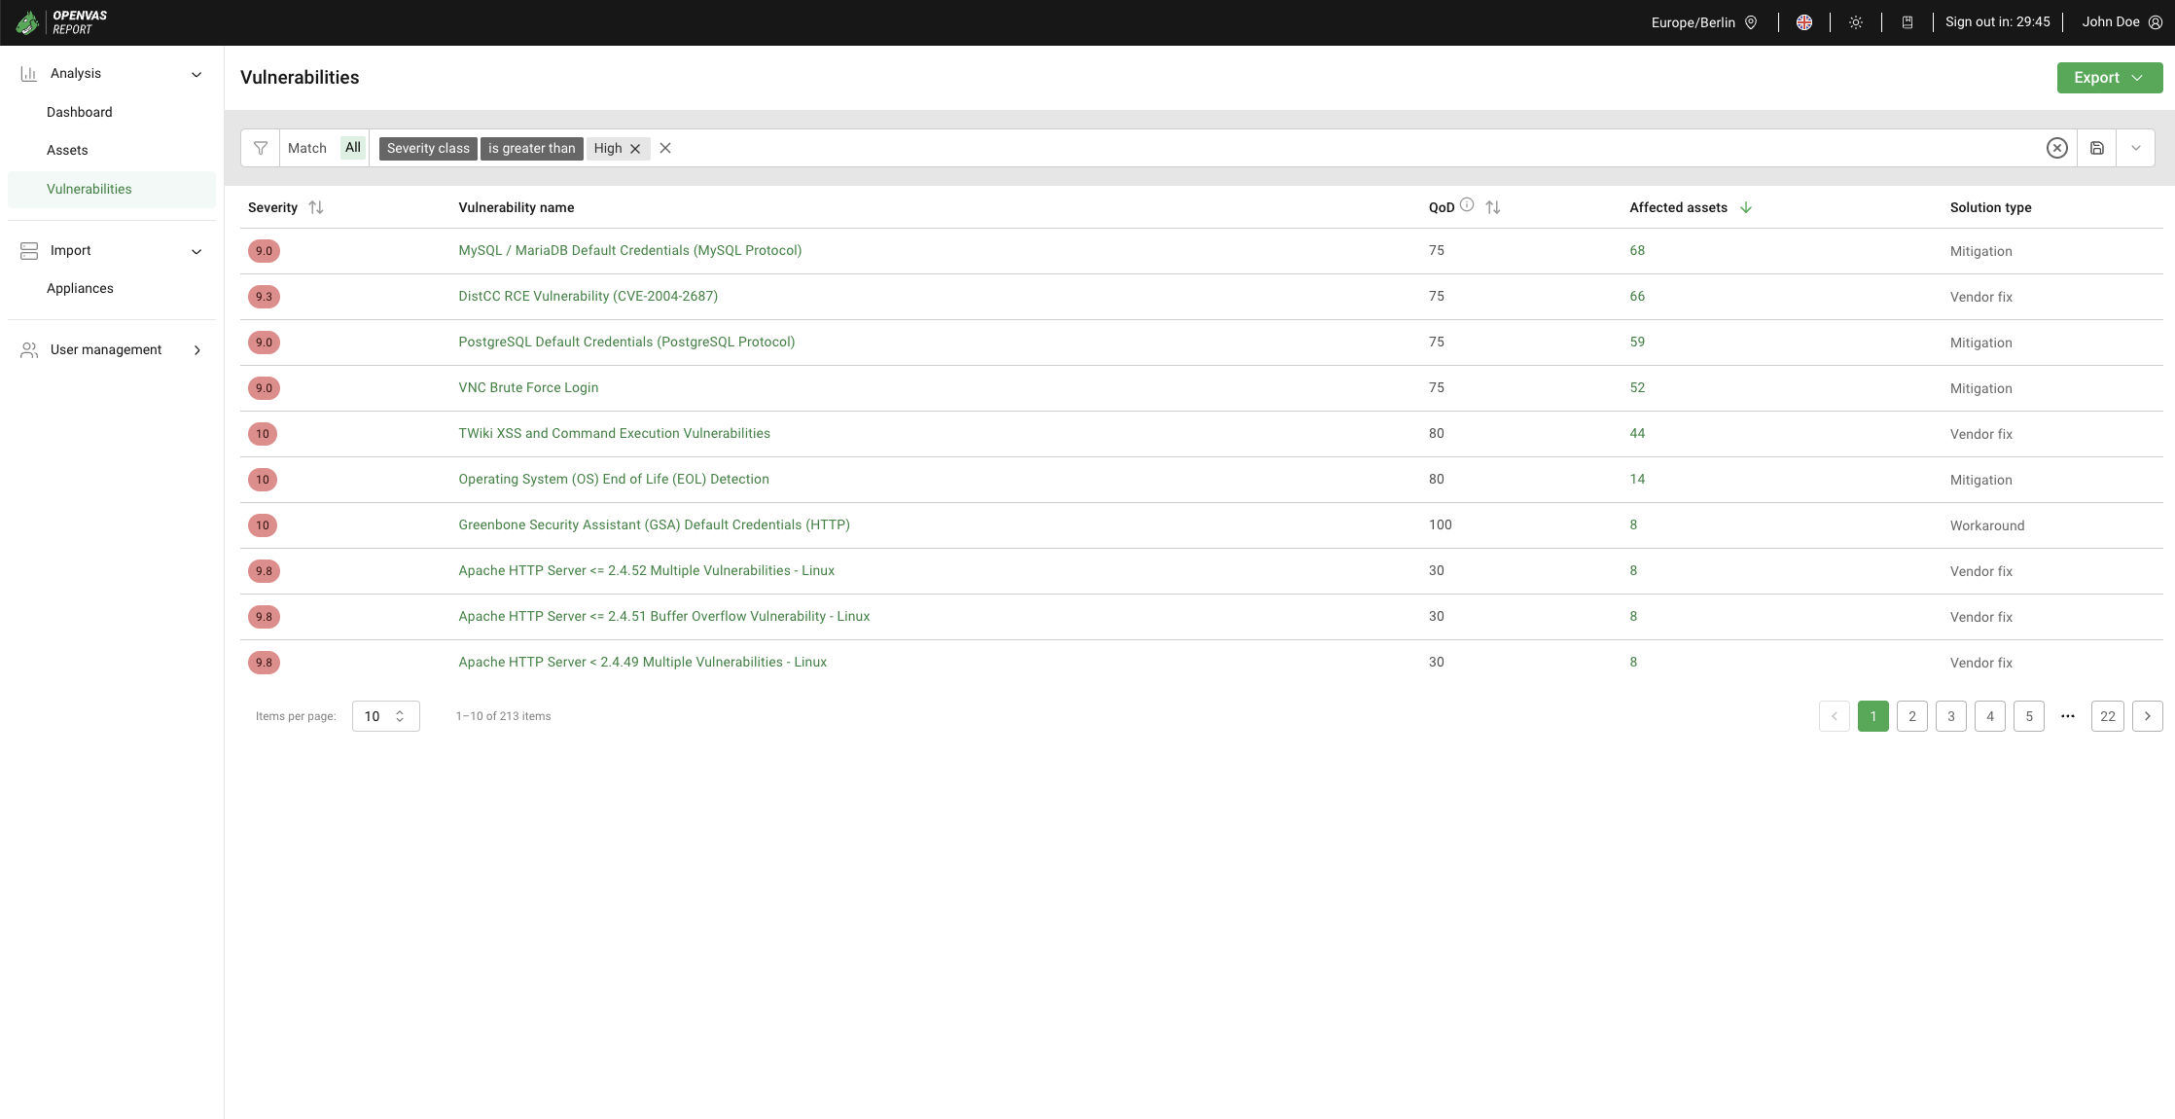The image size is (2175, 1119).
Task: Click the OpenVAS Report logo
Action: click(61, 22)
